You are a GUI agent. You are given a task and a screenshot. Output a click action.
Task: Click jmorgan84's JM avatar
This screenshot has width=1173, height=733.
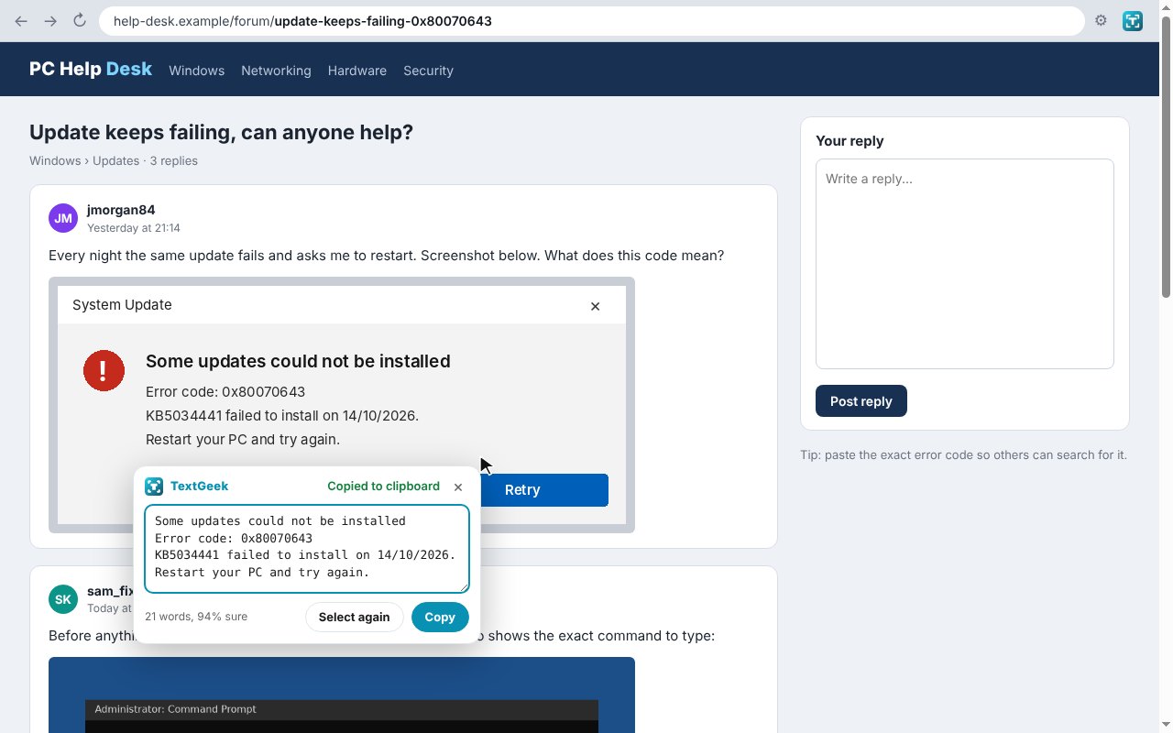pos(63,218)
